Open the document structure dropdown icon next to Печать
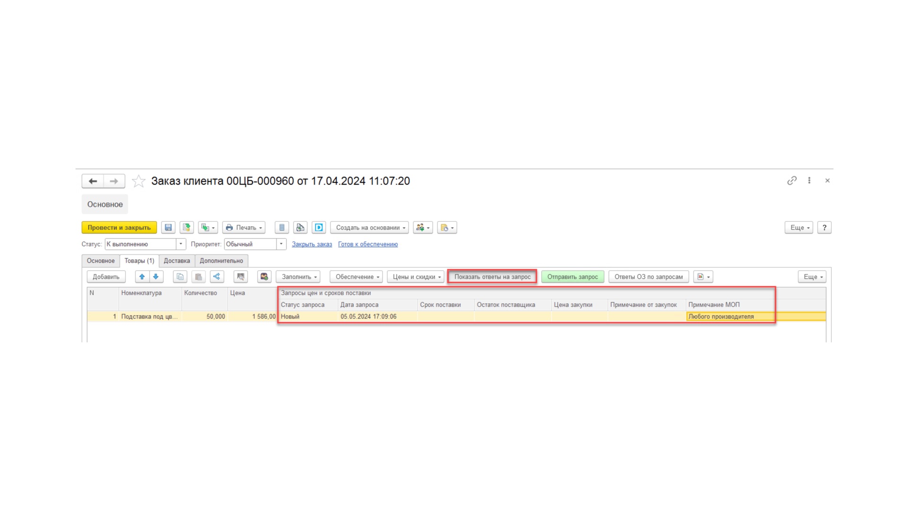Screen dimensions: 909x511 click(x=208, y=228)
